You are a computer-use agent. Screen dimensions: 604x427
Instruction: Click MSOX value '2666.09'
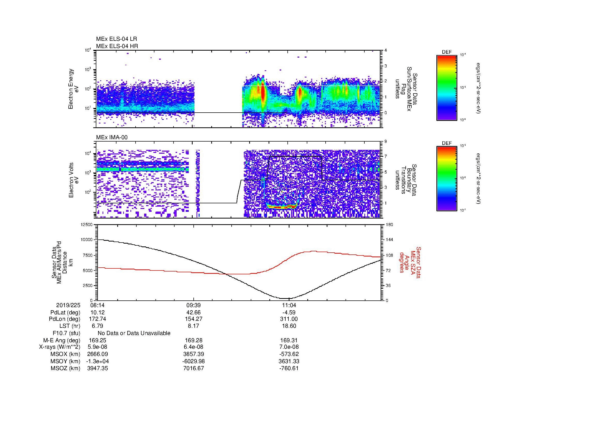tap(97, 354)
